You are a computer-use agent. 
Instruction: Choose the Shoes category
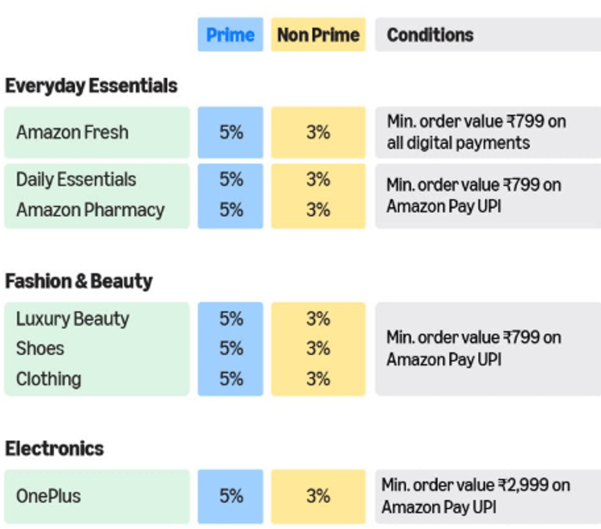click(x=40, y=349)
